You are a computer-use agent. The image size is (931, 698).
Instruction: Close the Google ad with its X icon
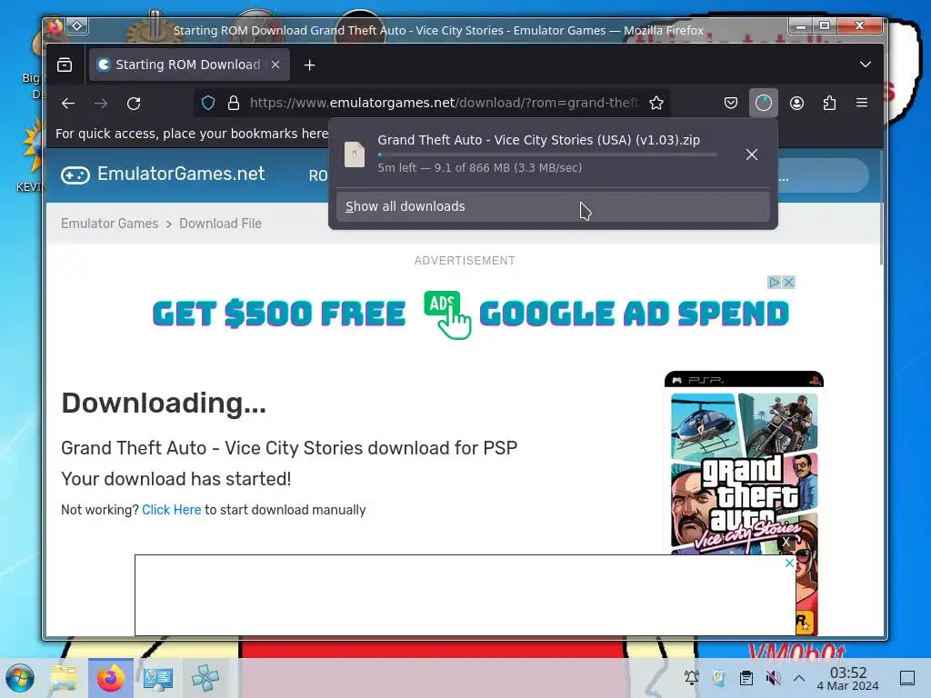point(788,283)
